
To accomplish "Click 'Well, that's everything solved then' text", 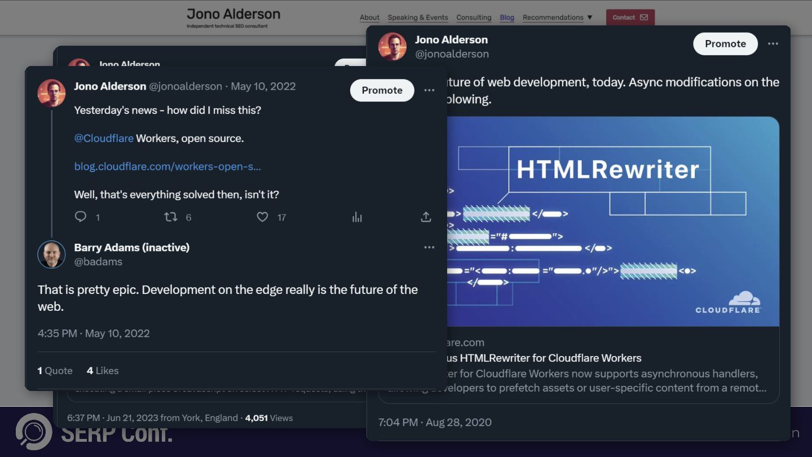I will pyautogui.click(x=176, y=195).
